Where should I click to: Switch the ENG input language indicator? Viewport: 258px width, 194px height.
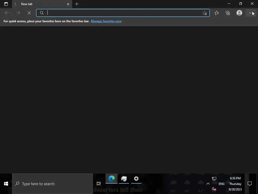[x=221, y=184]
